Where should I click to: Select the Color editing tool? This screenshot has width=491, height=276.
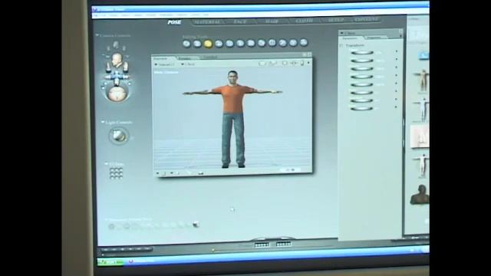[262, 43]
